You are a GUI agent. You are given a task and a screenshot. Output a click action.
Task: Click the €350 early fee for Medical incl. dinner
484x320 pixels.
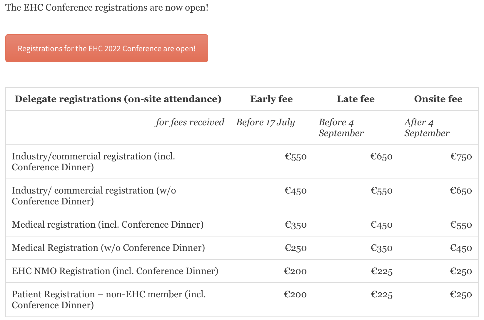pyautogui.click(x=296, y=225)
